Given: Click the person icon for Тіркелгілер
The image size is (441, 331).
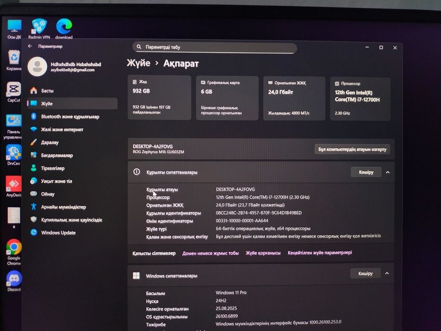Looking at the screenshot, I should [34, 168].
